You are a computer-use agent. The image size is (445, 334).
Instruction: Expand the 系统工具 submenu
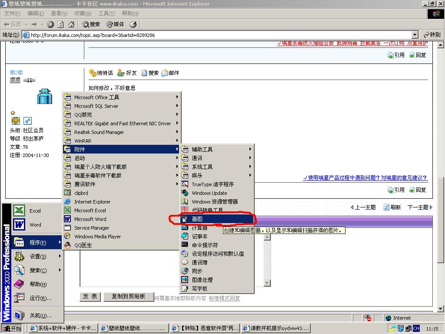[x=217, y=167]
